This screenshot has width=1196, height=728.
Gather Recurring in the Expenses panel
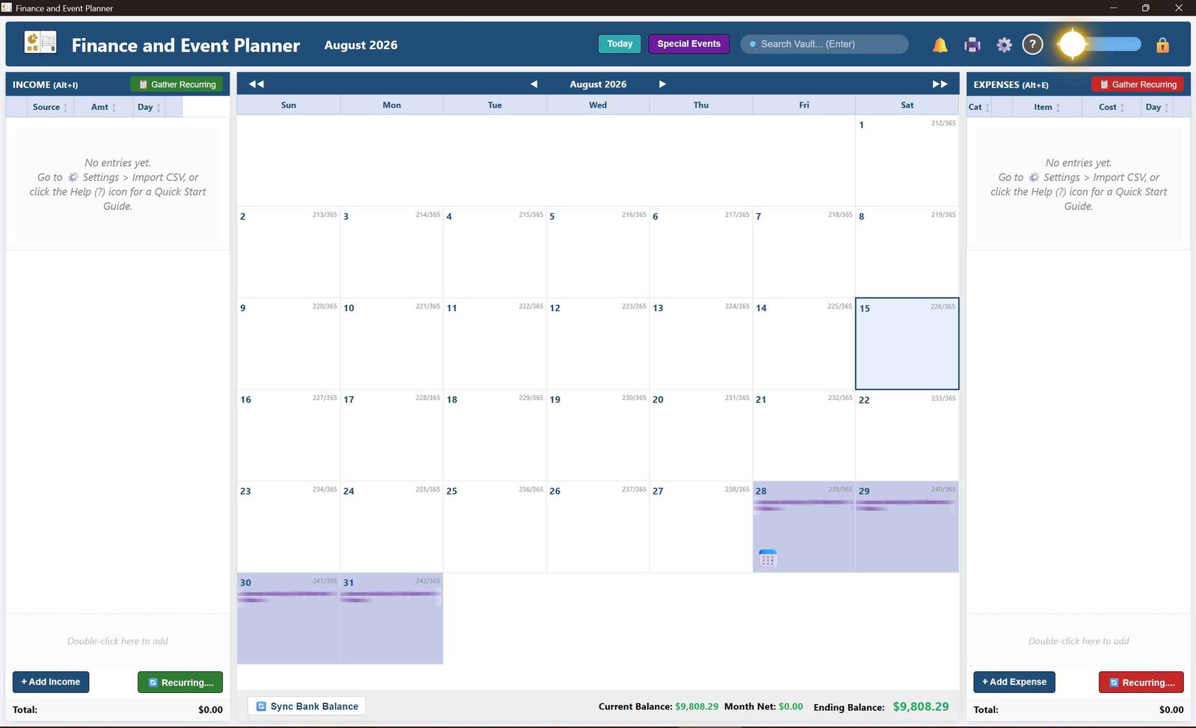[x=1137, y=84]
